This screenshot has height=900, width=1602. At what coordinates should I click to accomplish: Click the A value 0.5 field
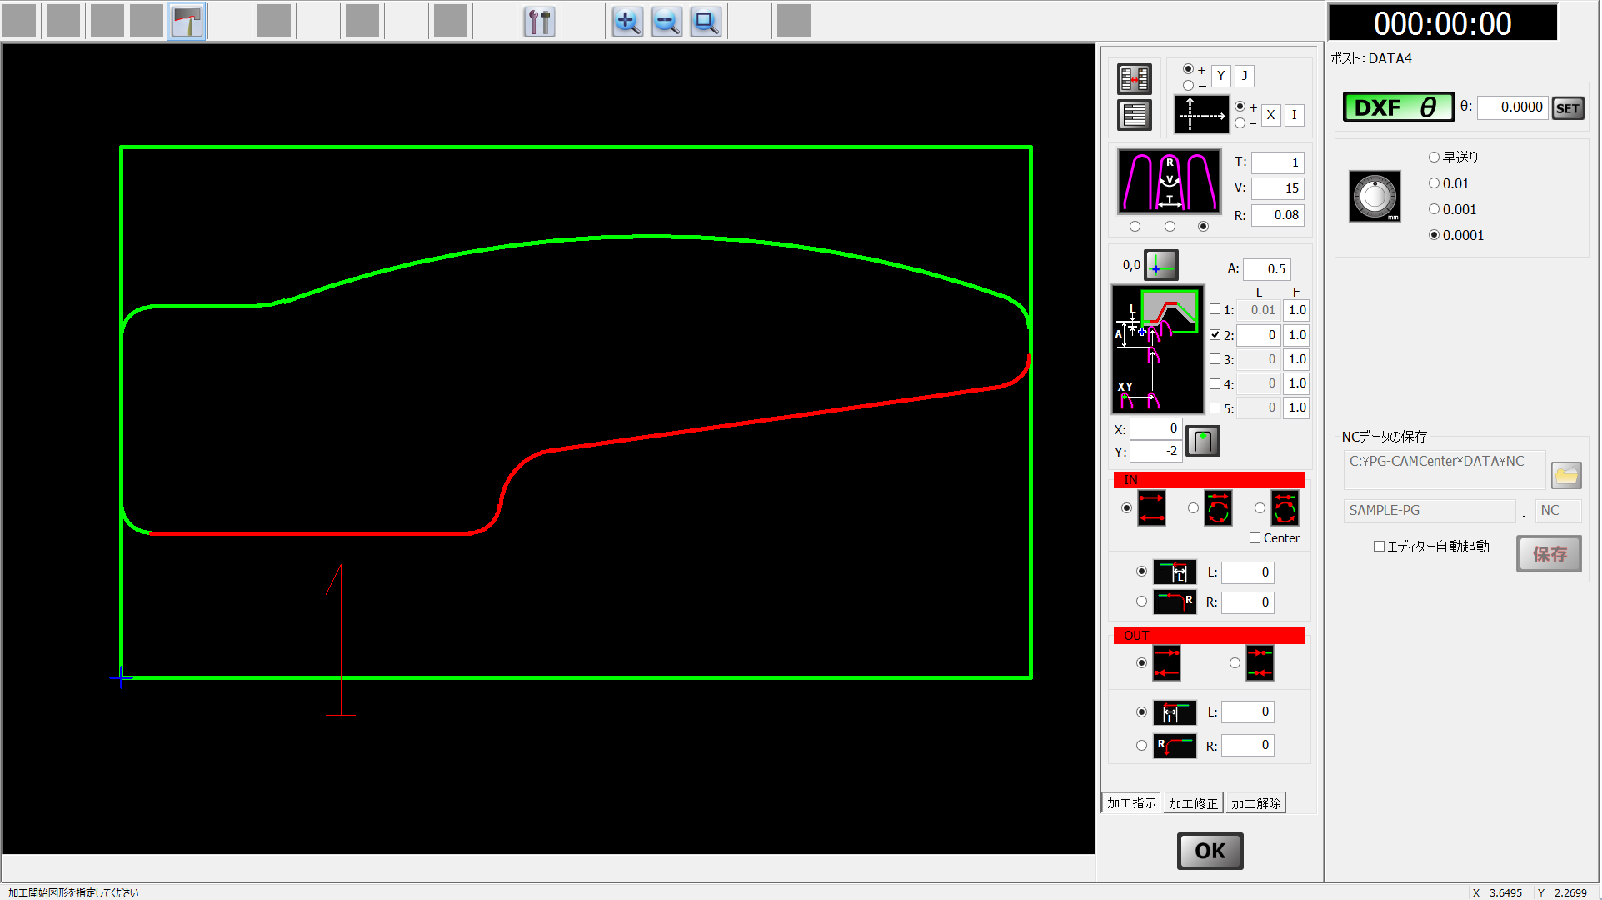[1266, 269]
